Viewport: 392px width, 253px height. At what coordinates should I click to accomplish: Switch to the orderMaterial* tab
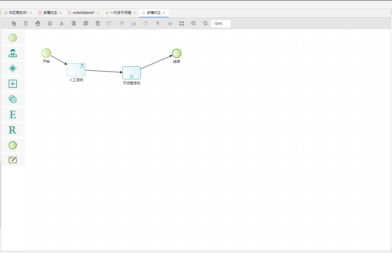pyautogui.click(x=83, y=13)
